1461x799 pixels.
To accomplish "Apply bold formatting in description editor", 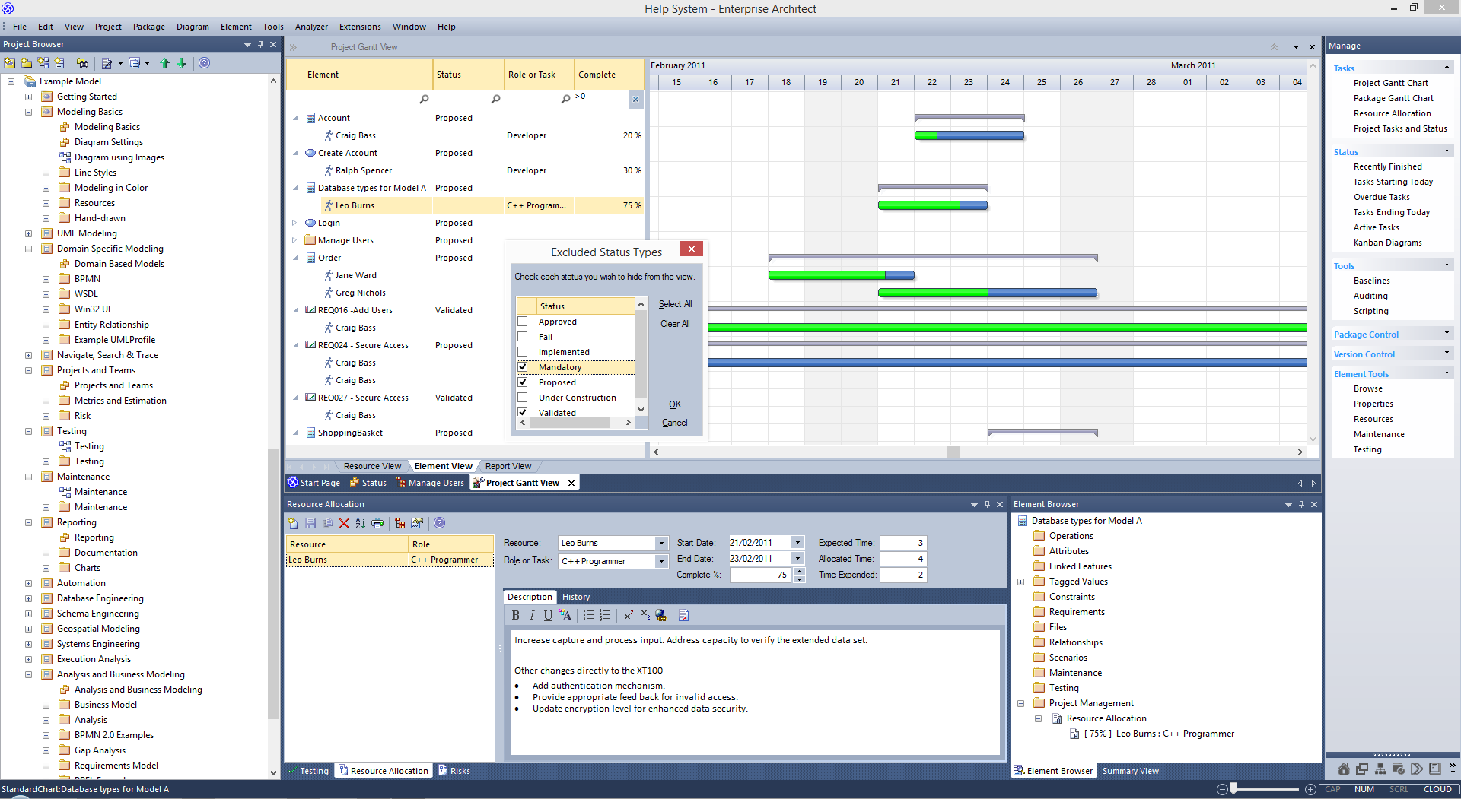I will (x=515, y=616).
